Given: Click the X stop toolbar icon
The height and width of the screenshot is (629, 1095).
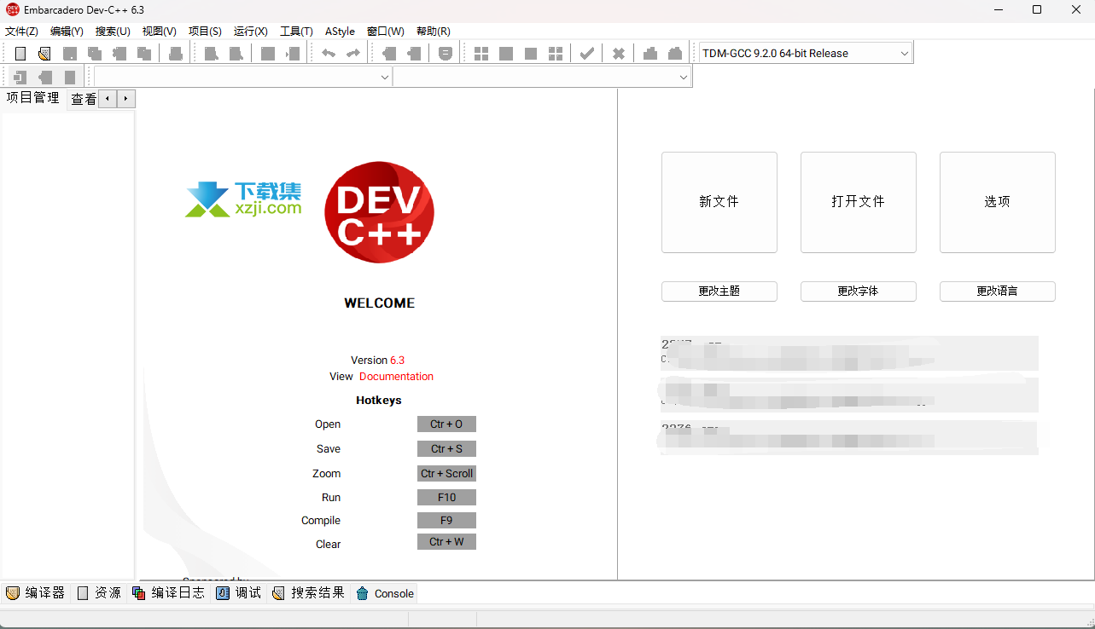Looking at the screenshot, I should 619,54.
